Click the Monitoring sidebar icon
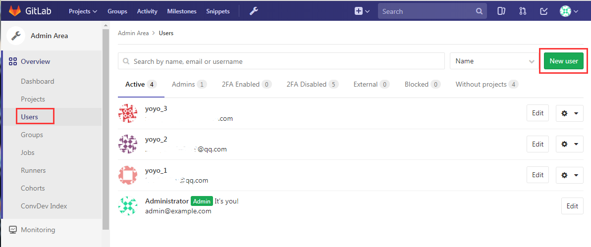The width and height of the screenshot is (591, 247). pyautogui.click(x=12, y=230)
